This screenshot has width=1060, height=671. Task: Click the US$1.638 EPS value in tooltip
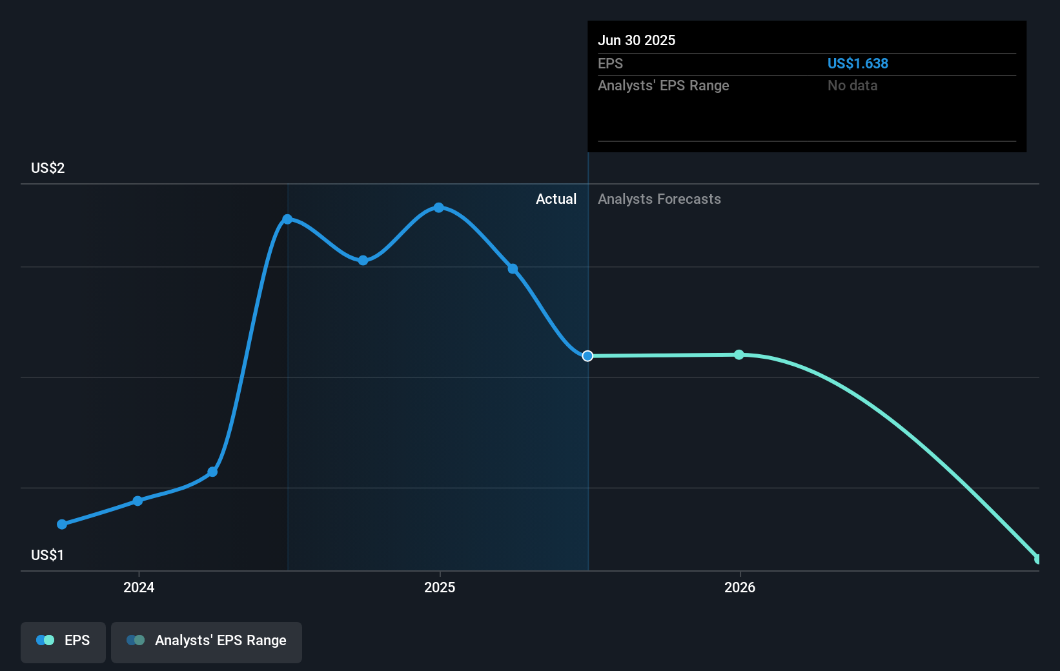pyautogui.click(x=857, y=63)
